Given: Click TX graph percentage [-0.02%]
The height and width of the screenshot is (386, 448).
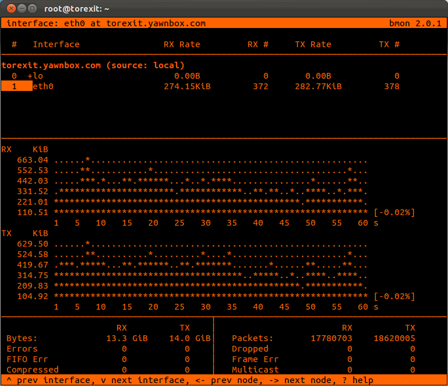Looking at the screenshot, I should [x=394, y=296].
